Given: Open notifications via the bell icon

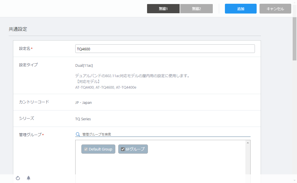Looking at the screenshot, I should click(x=29, y=178).
